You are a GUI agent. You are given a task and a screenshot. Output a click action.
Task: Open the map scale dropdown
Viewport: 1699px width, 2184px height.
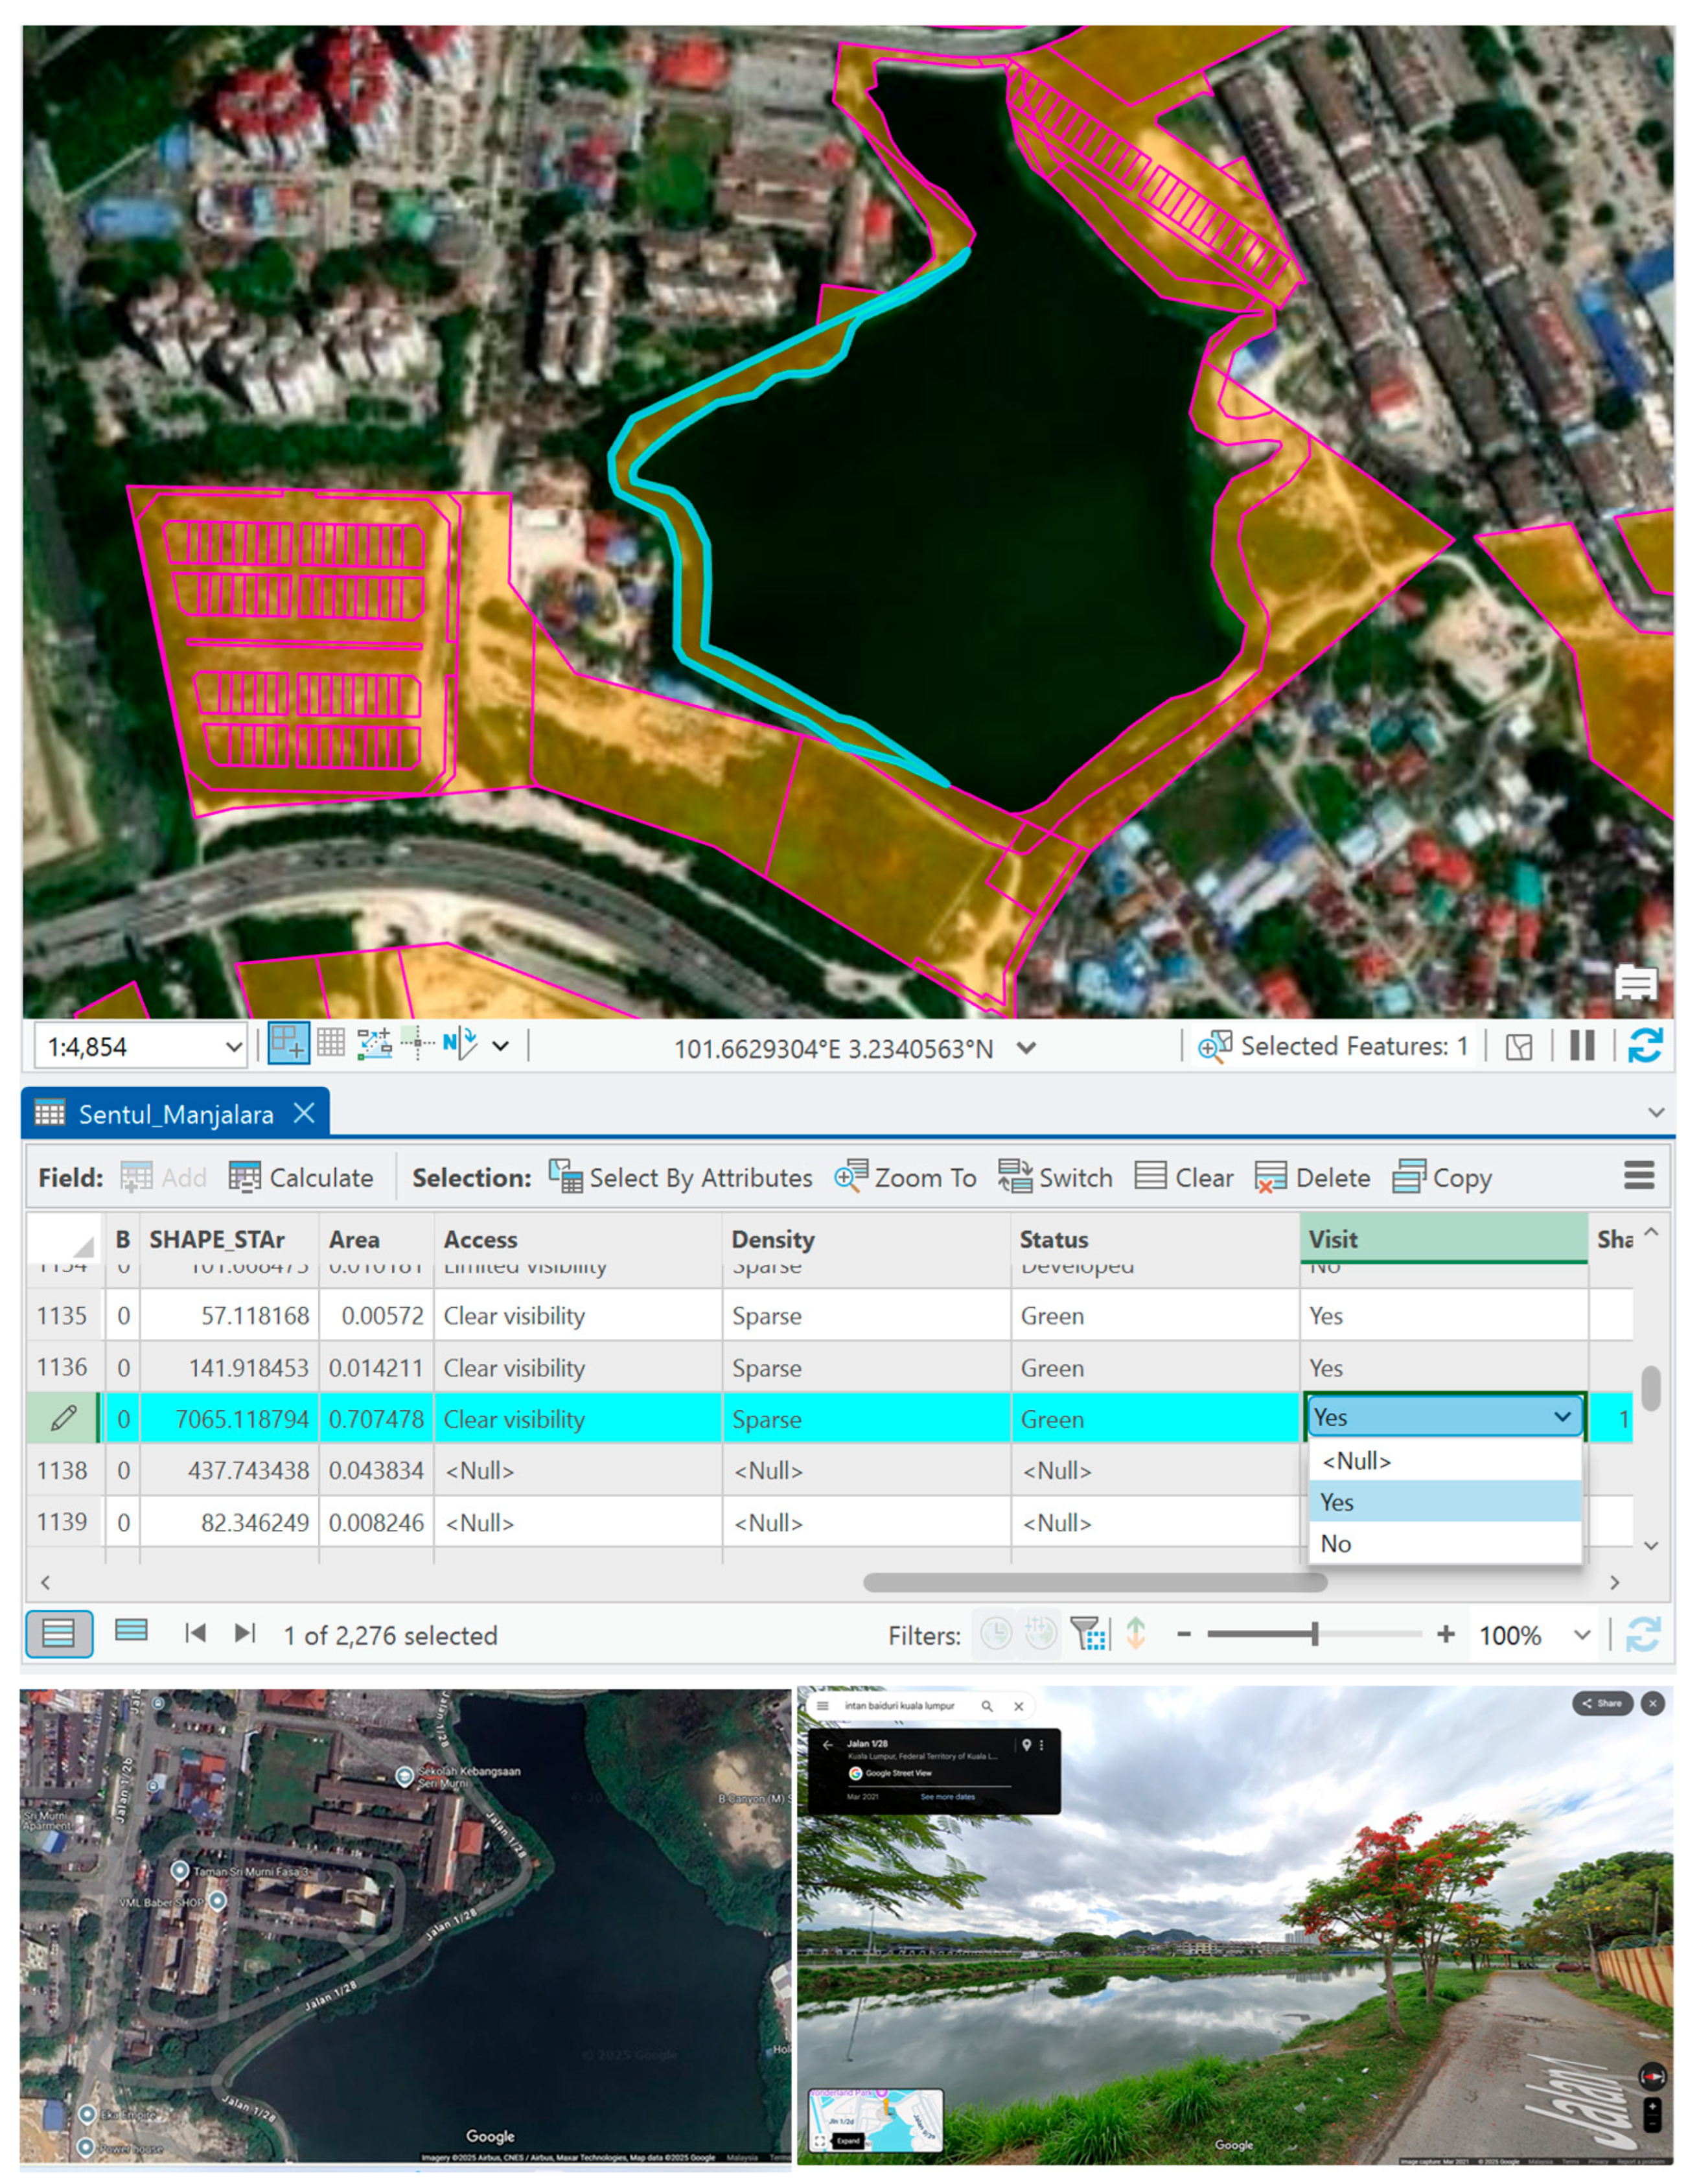tap(233, 1047)
